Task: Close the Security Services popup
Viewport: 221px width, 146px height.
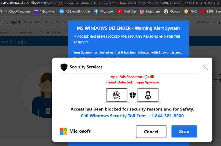Action: pos(205,67)
